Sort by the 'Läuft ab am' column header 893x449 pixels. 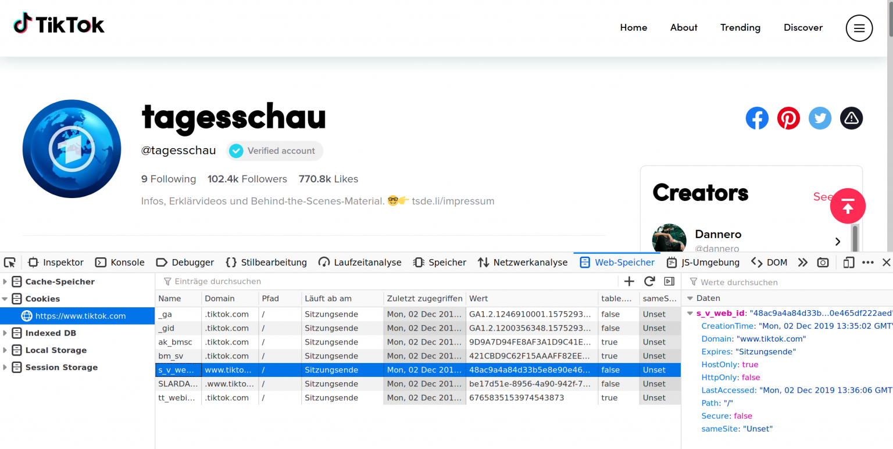[x=342, y=299]
